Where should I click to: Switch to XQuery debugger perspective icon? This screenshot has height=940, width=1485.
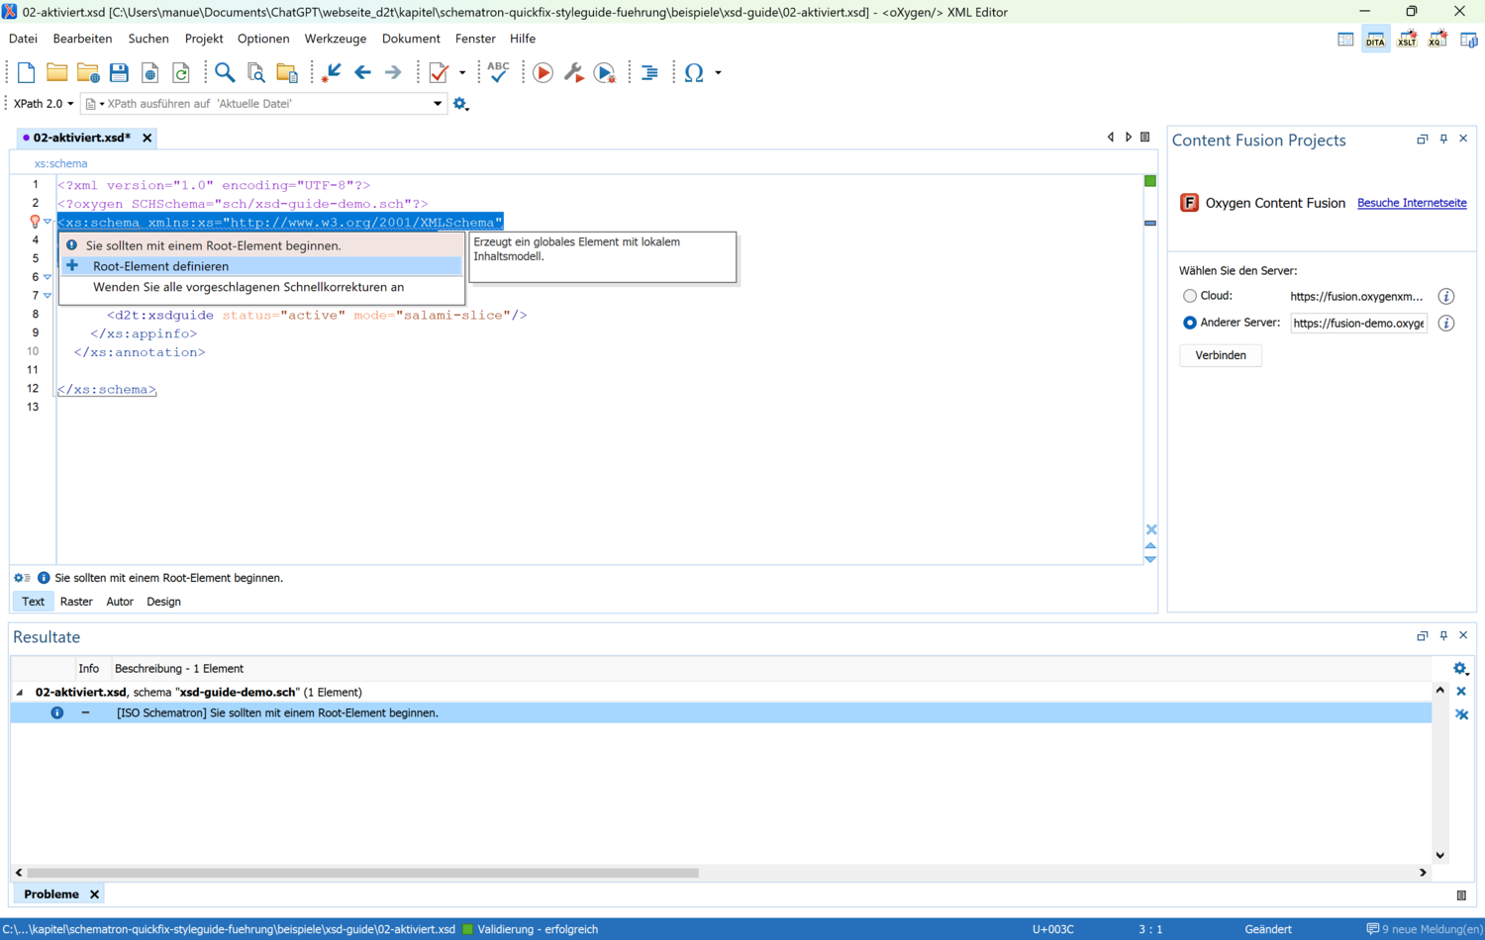[x=1437, y=40]
